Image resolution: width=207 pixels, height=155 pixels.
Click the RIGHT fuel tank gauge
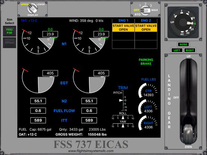(x=148, y=123)
